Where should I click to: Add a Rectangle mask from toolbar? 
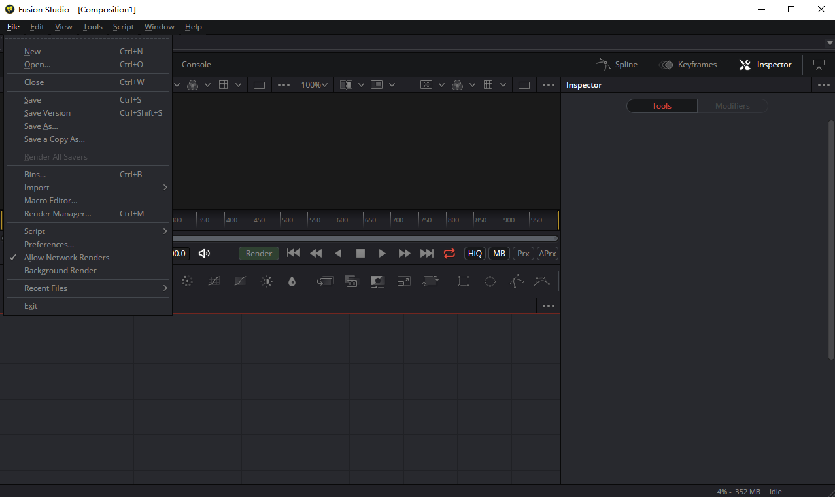(x=464, y=281)
